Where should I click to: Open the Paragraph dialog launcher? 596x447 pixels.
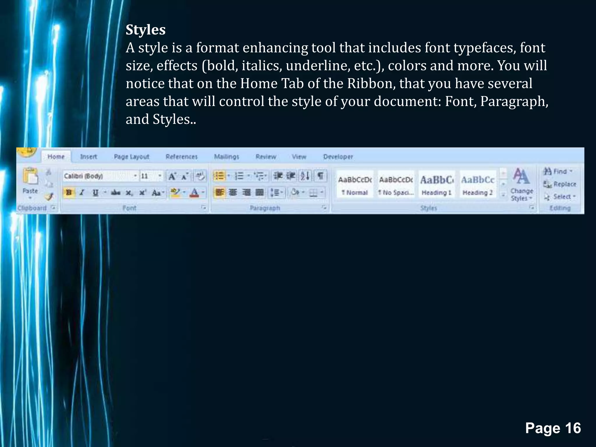coord(324,207)
